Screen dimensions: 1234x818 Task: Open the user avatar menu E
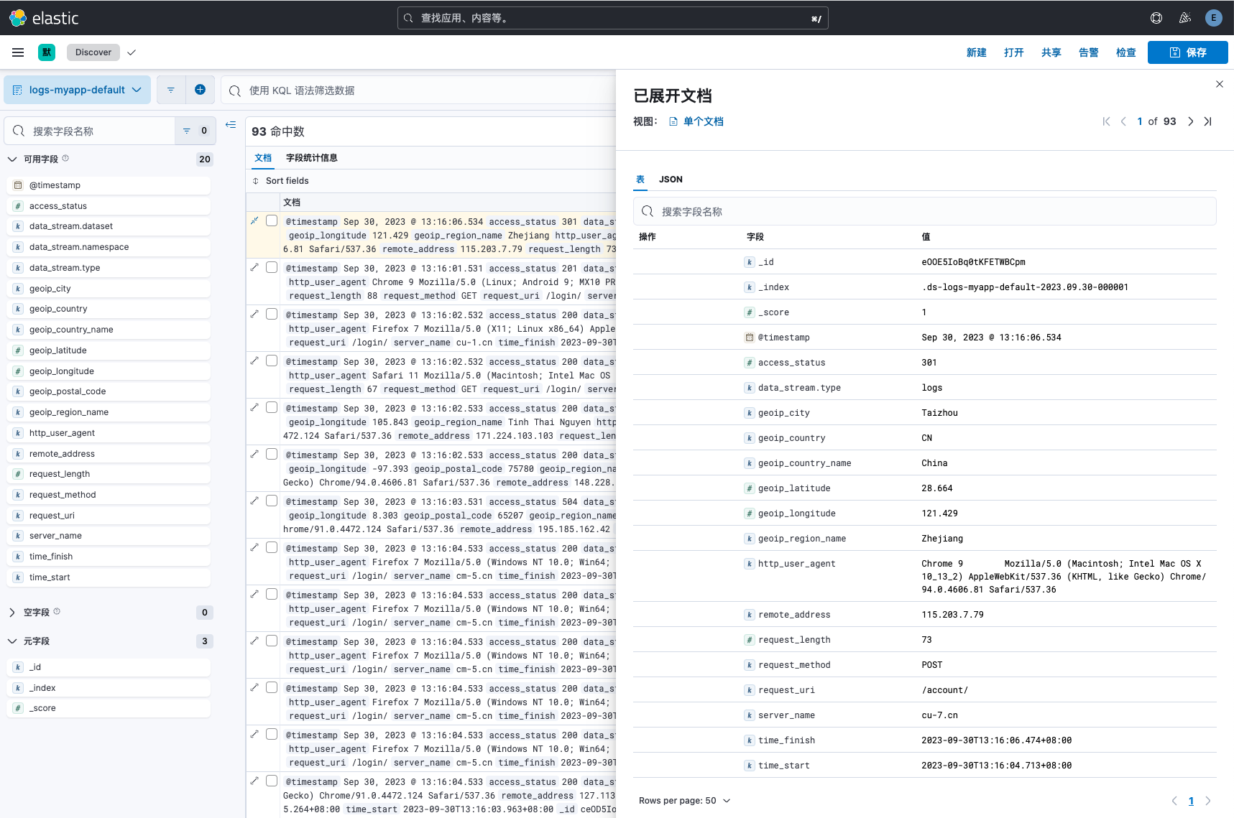click(x=1214, y=18)
